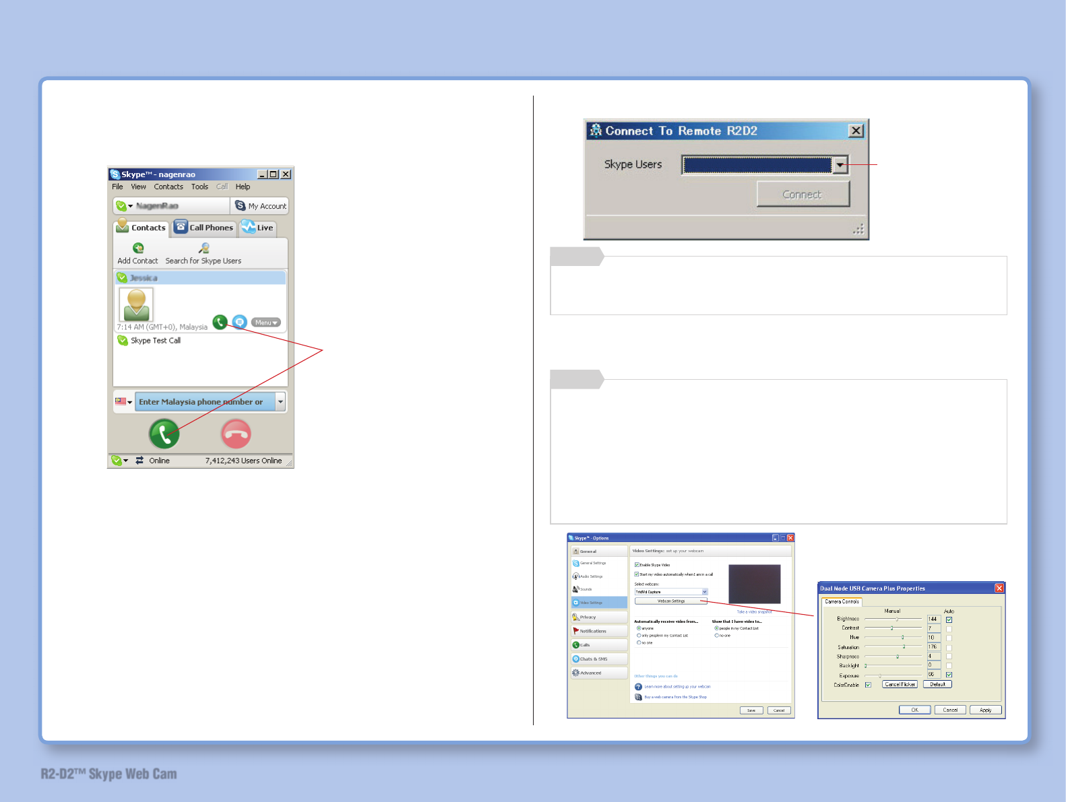Open the Malaysia flag country dropdown
The image size is (1066, 802).
coord(123,401)
